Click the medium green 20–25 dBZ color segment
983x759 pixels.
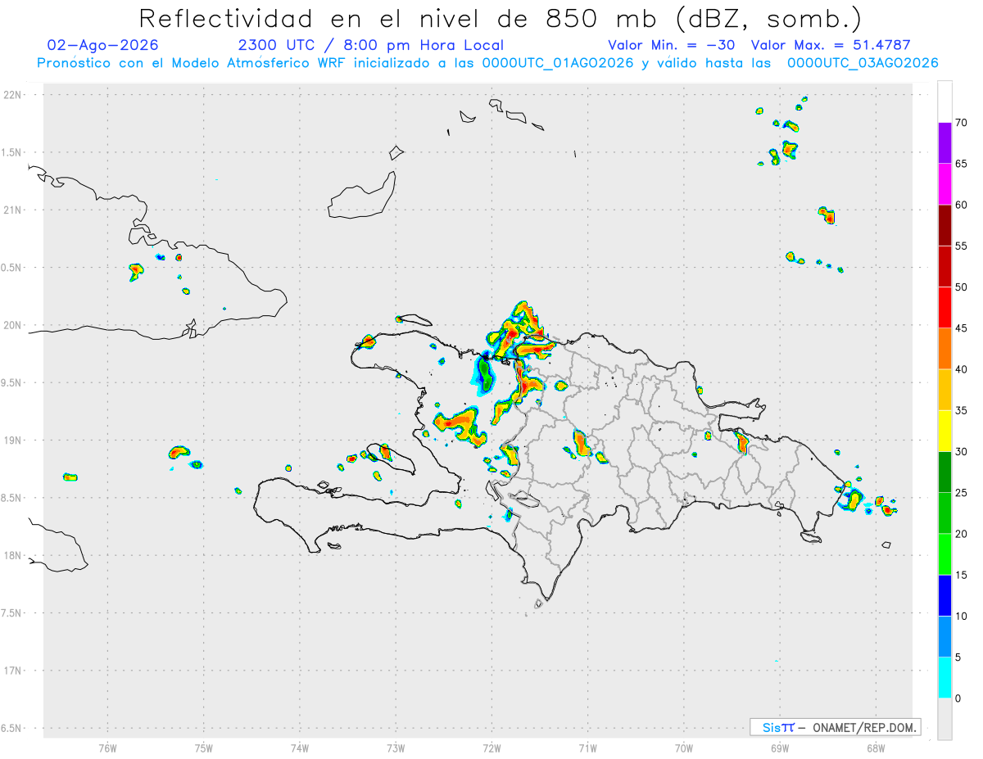pyautogui.click(x=944, y=513)
